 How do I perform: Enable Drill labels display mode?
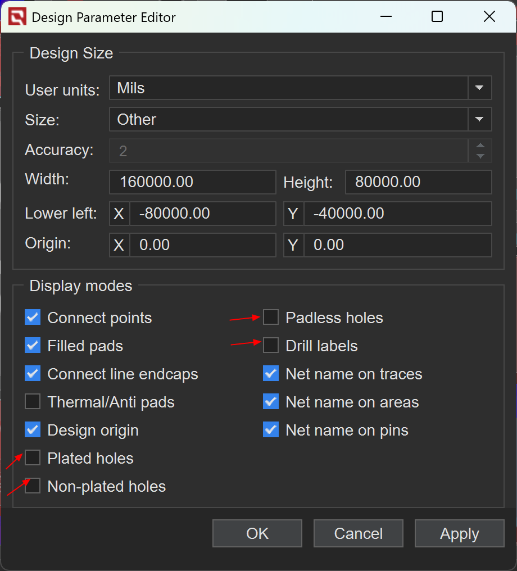271,346
